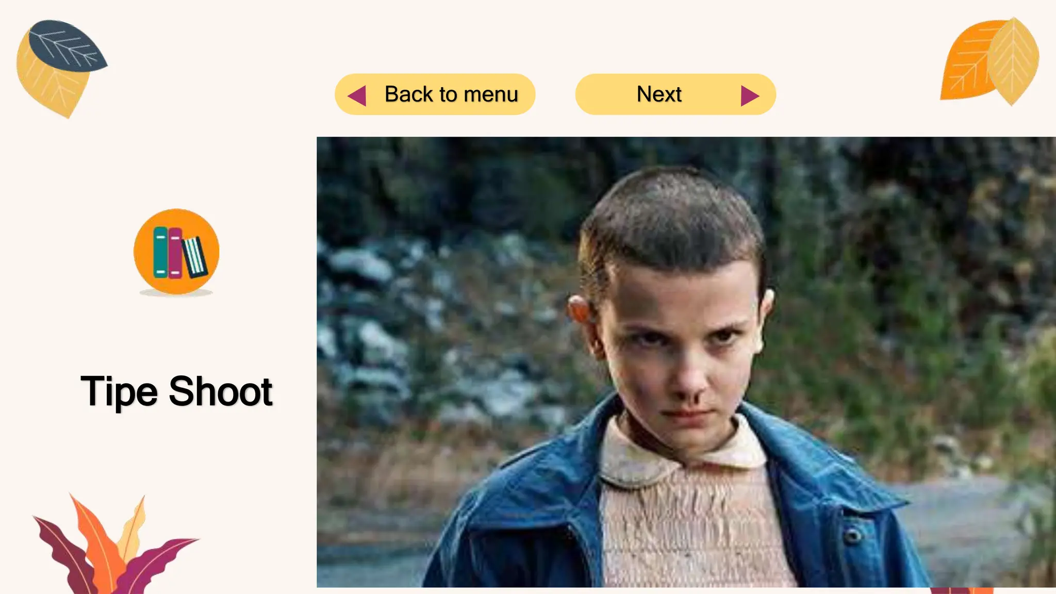Image resolution: width=1056 pixels, height=594 pixels.
Task: Click the Next button
Action: (x=675, y=94)
